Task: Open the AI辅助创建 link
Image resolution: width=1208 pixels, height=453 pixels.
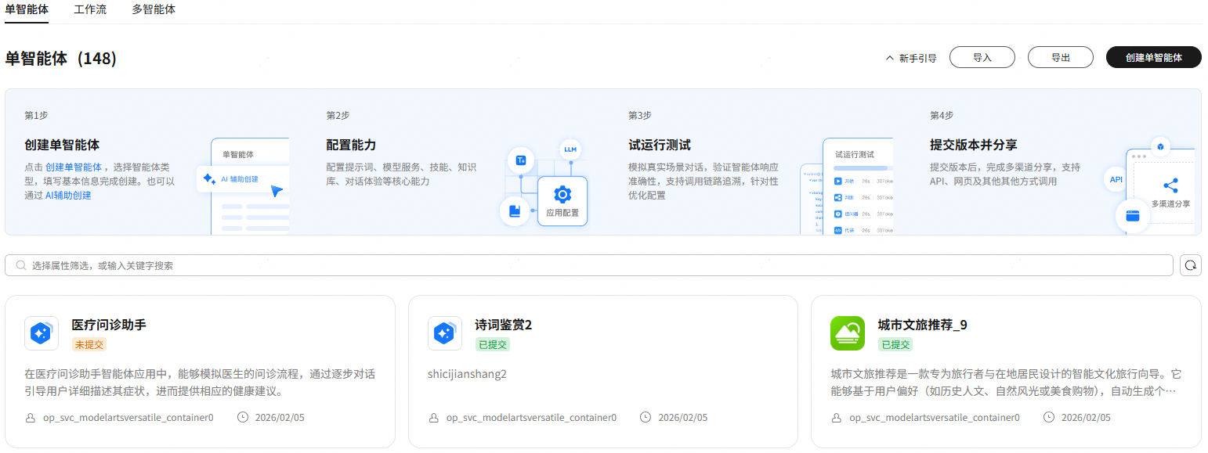Action: click(68, 196)
